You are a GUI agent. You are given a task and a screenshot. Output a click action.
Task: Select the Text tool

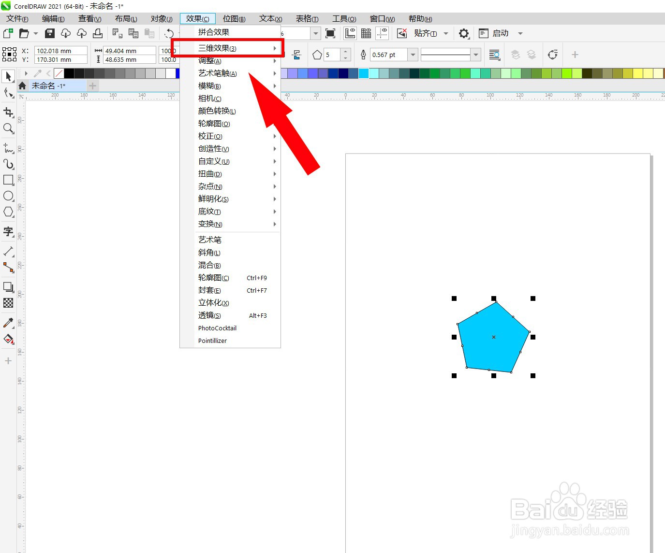(8, 231)
